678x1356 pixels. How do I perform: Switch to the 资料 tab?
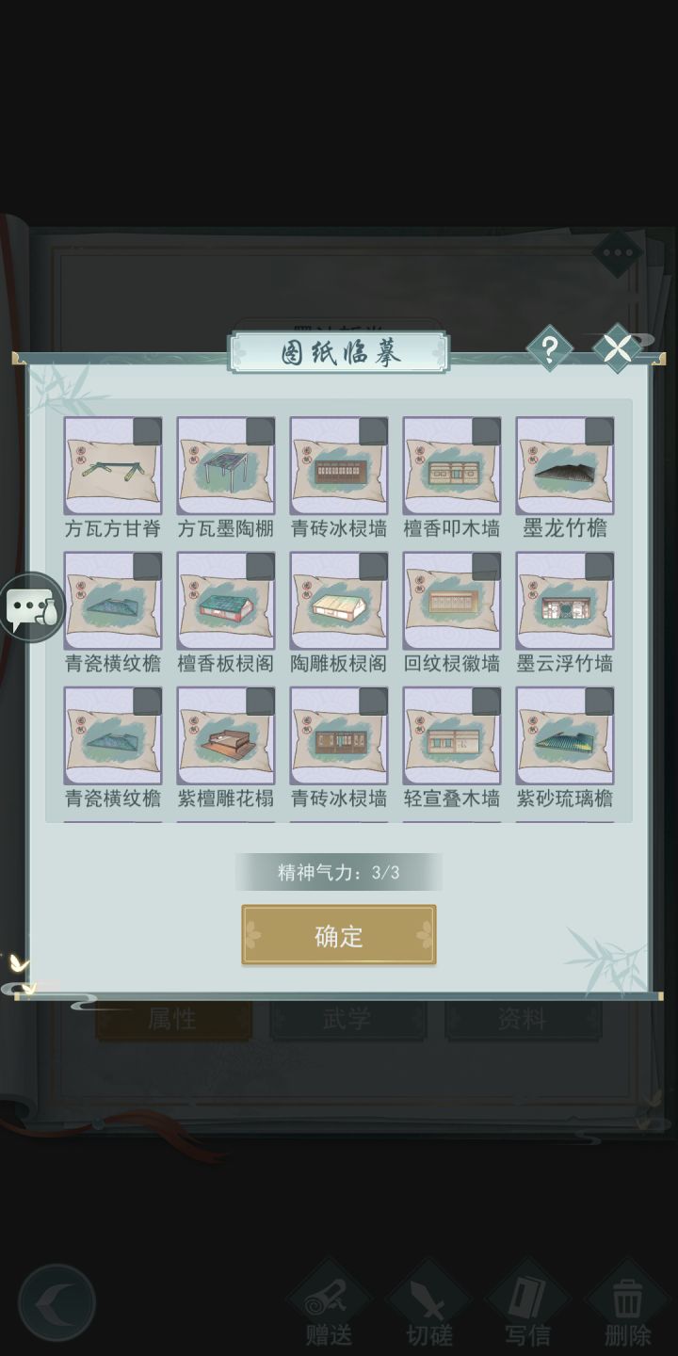(523, 1019)
